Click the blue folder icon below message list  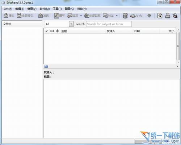coord(46,66)
